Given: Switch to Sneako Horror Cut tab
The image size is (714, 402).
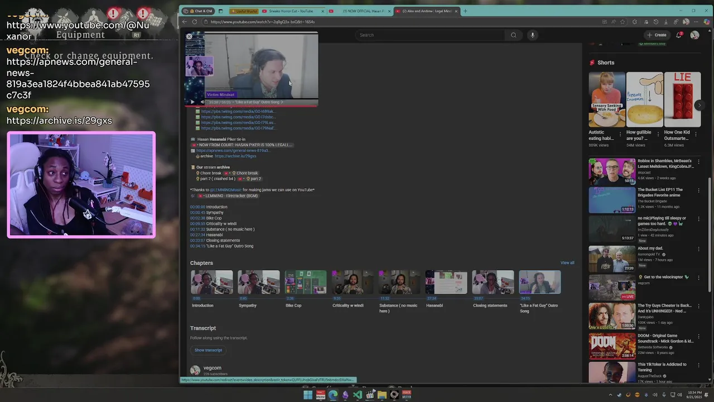Looking at the screenshot, I should click(291, 11).
